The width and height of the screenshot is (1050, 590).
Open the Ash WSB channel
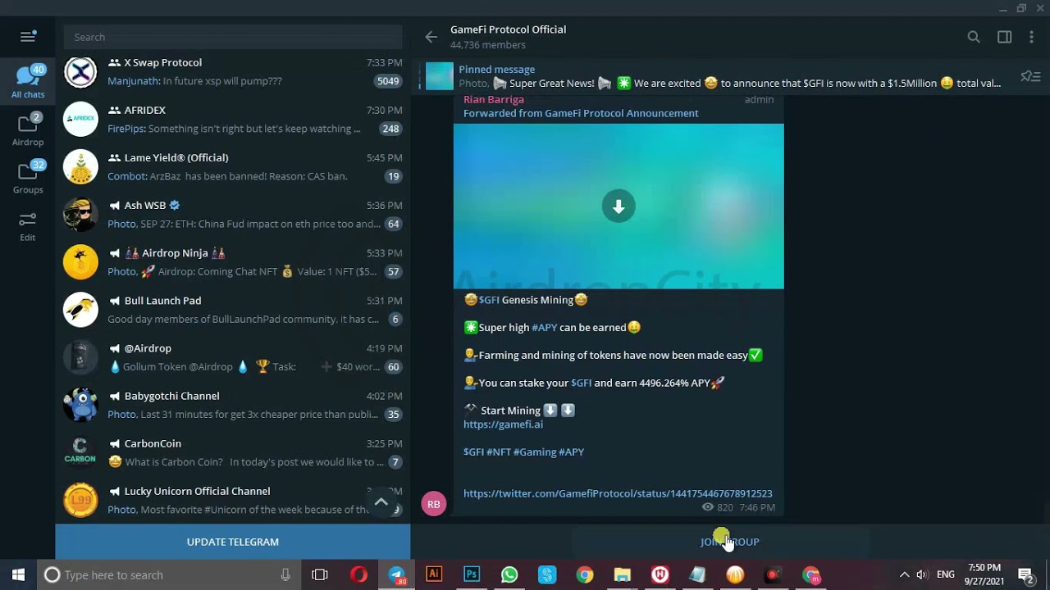233,215
